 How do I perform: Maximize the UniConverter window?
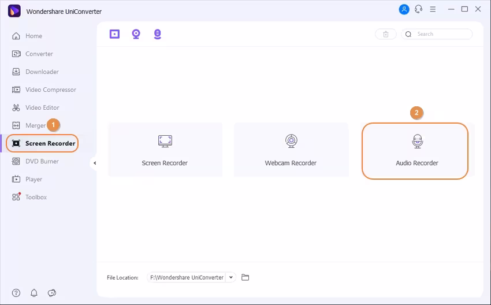464,9
